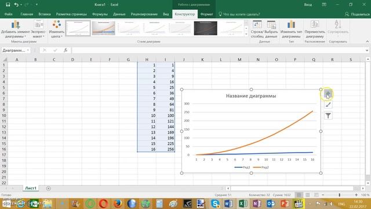
Task: Click the insert function fx icon
Action: point(66,51)
